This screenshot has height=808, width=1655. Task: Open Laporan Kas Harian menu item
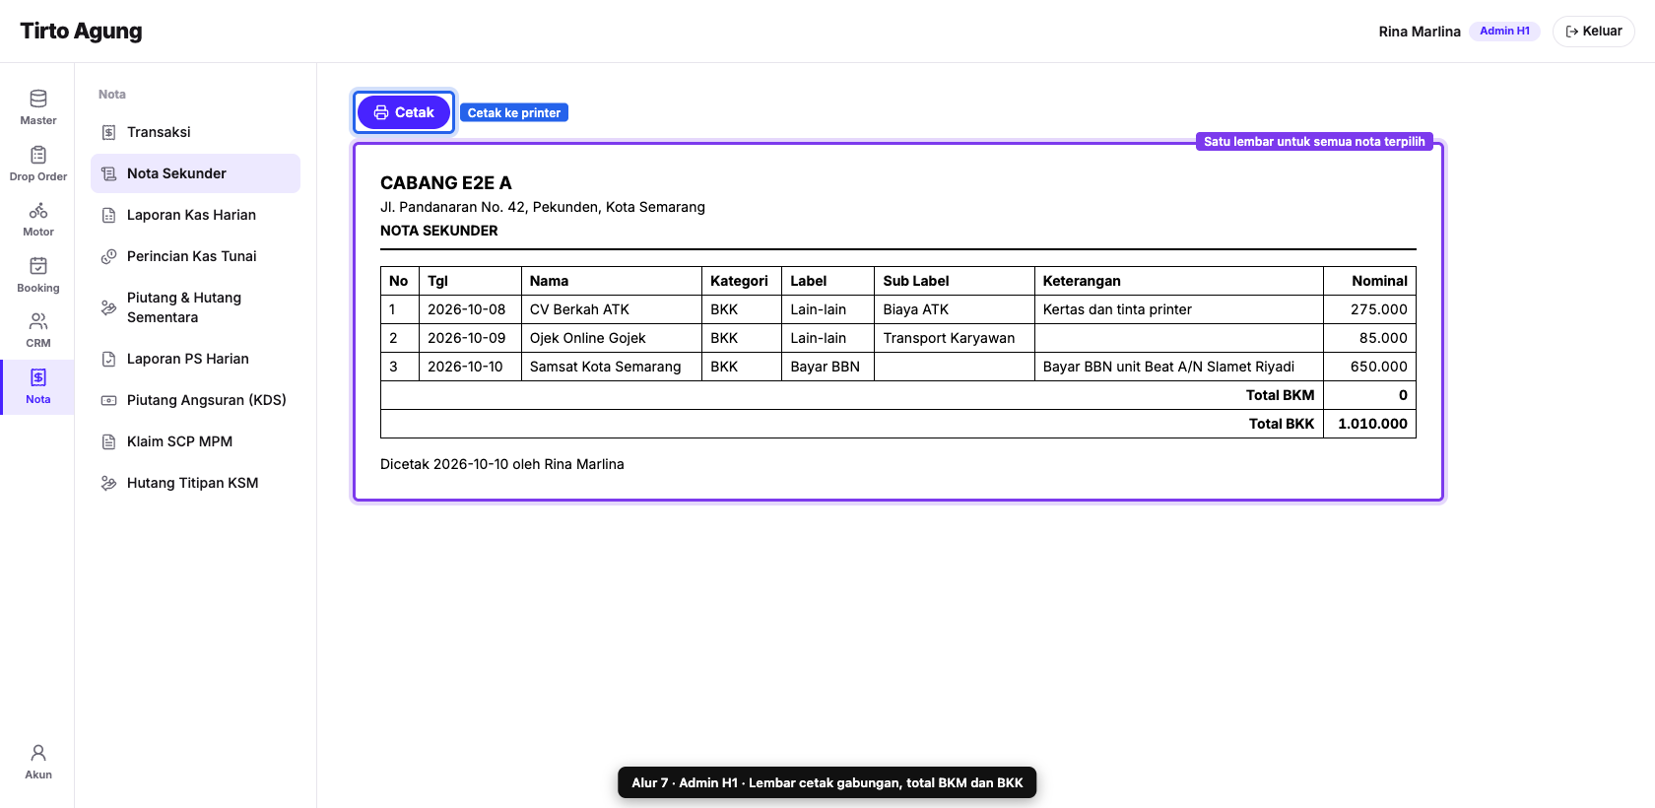point(195,215)
